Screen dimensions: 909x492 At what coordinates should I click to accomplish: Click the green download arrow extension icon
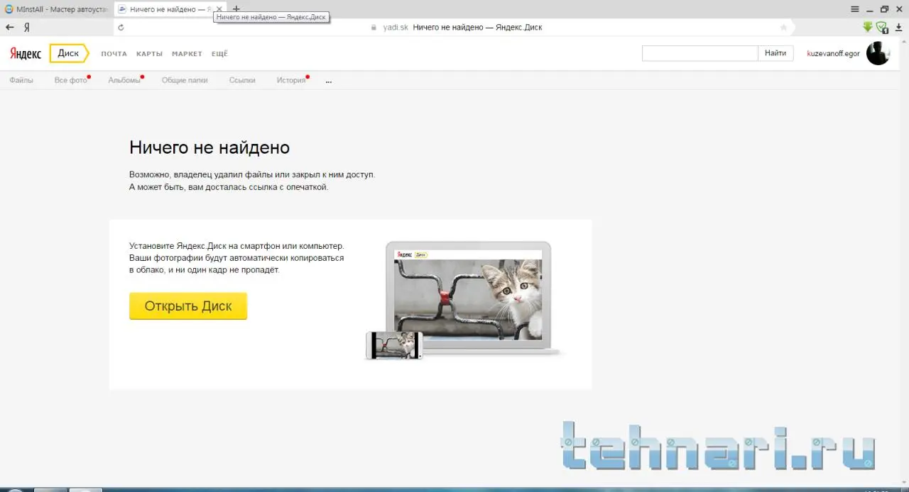(867, 27)
